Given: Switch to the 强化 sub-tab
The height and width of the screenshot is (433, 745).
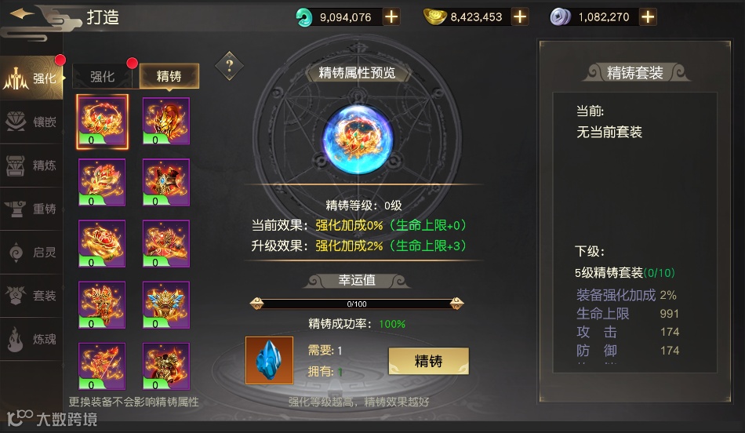Looking at the screenshot, I should point(102,77).
